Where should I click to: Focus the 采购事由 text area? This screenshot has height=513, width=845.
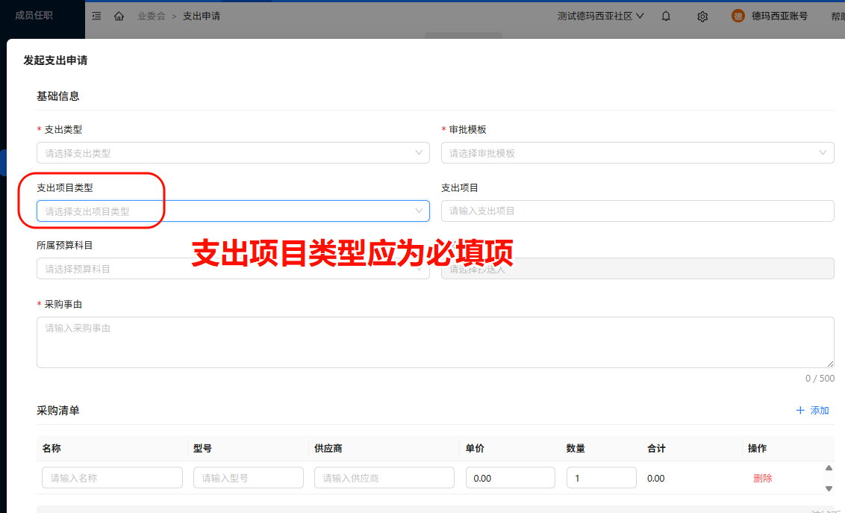(435, 342)
